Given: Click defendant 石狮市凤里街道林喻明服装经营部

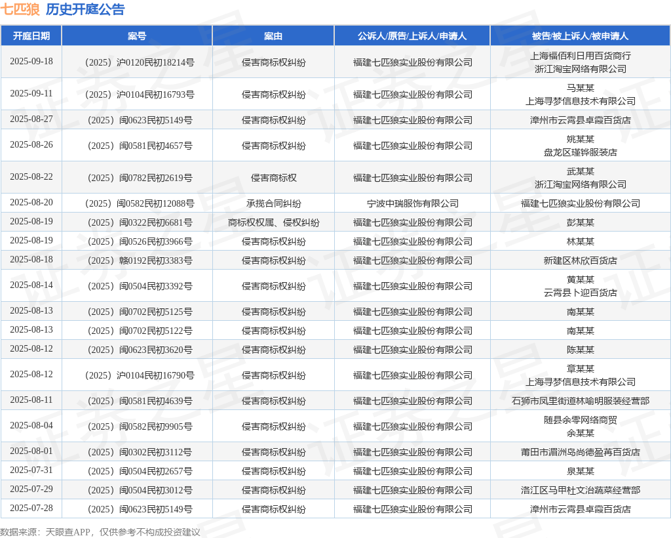Looking at the screenshot, I should tap(581, 401).
